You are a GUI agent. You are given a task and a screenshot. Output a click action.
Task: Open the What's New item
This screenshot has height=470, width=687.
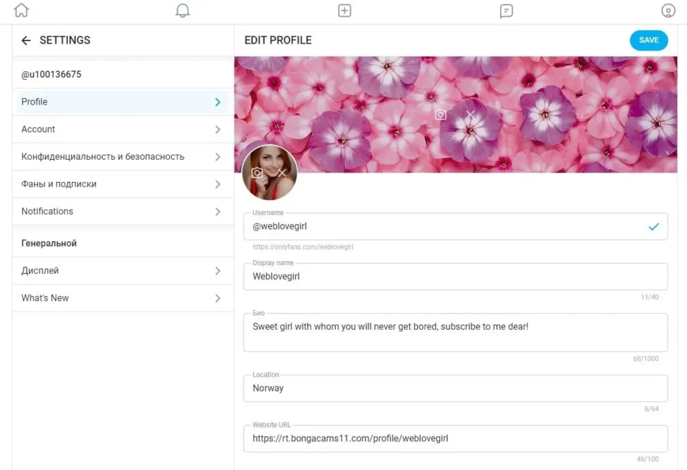[123, 298]
